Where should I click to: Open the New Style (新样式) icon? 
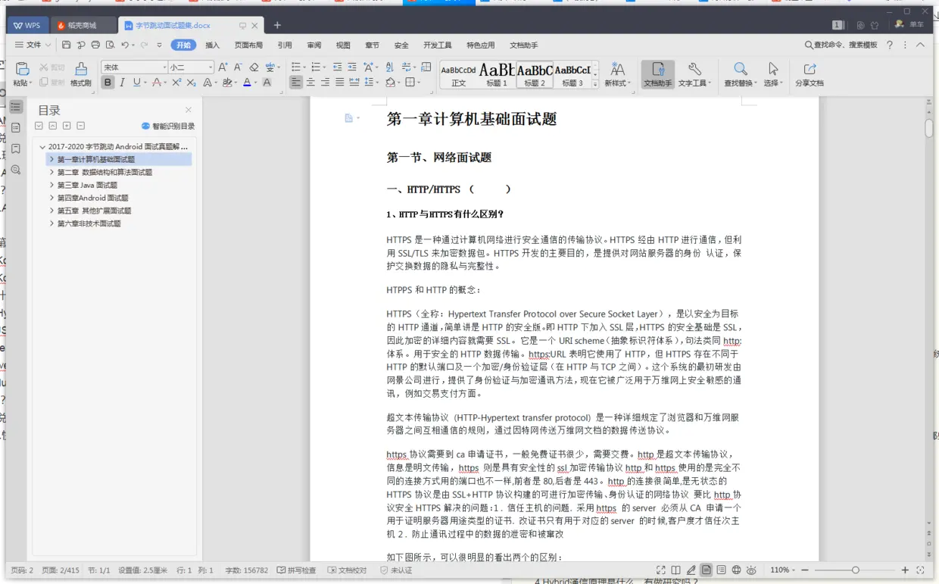[618, 70]
